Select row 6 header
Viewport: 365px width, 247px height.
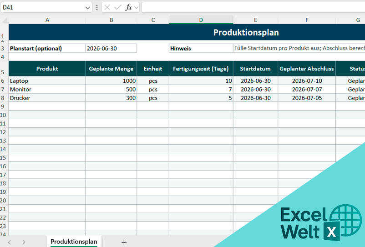pos(4,81)
